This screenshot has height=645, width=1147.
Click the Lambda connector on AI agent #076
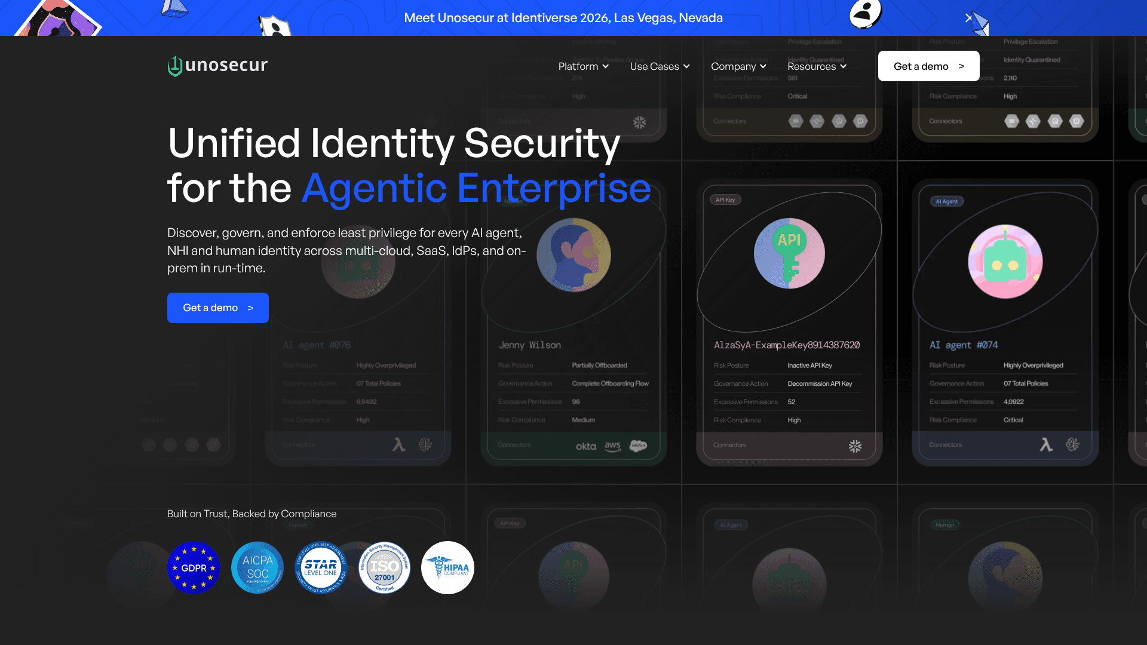coord(398,444)
